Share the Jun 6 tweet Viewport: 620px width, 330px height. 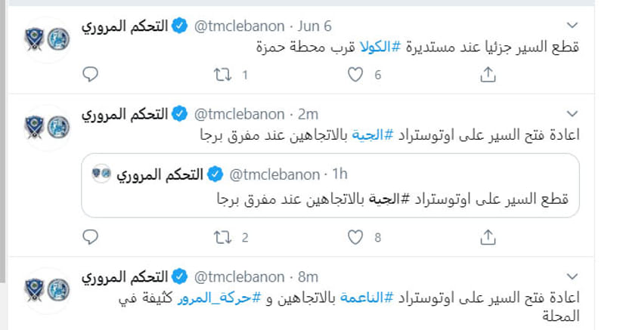(488, 74)
